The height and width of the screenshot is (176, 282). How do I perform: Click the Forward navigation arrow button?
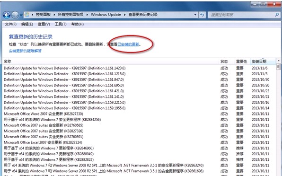point(15,15)
